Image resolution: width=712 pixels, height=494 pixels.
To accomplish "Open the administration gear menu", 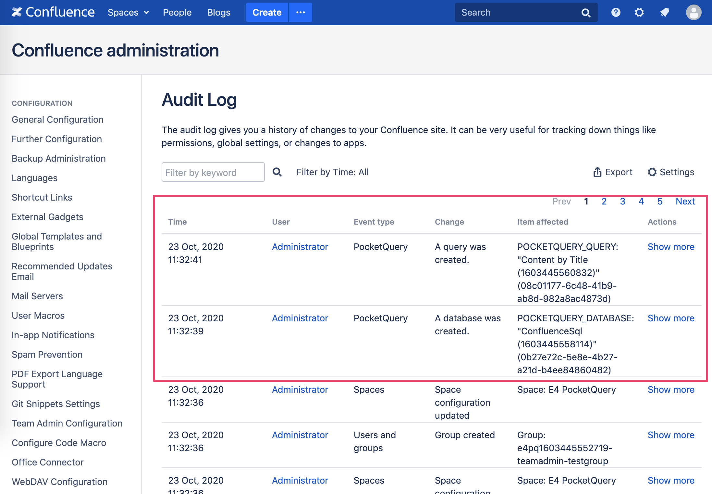I will click(x=639, y=12).
